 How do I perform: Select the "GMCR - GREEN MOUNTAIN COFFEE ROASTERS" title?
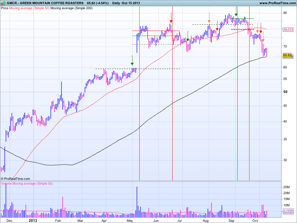coord(45,3)
